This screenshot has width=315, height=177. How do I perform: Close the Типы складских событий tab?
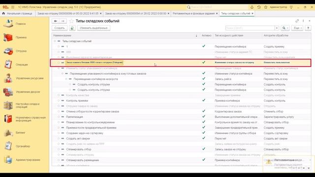(252, 13)
